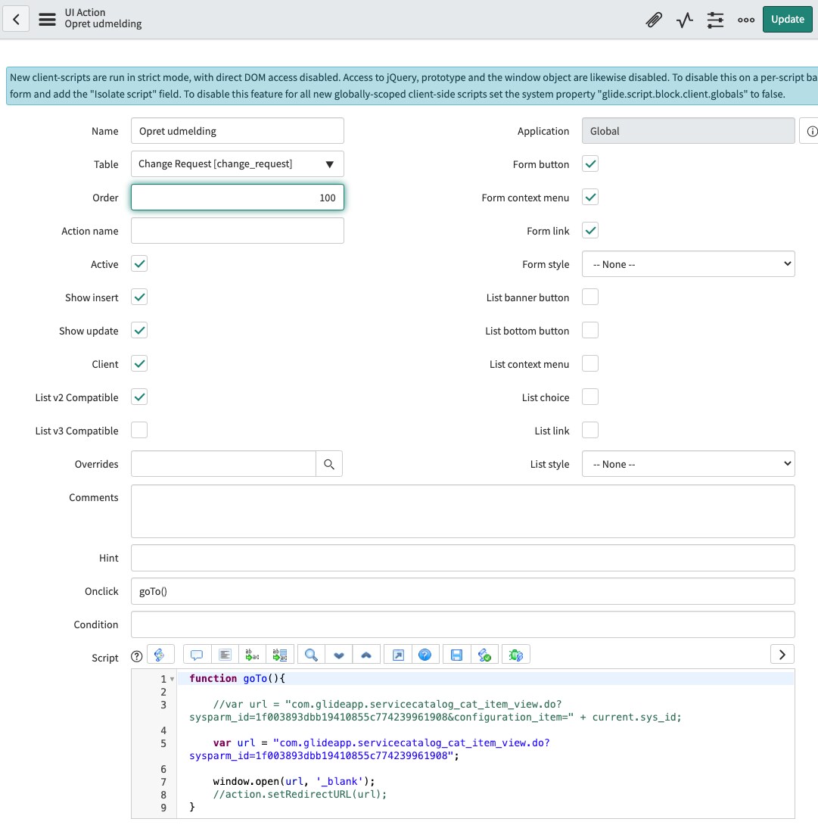Open the Table dropdown showing Change Request
Image resolution: width=818 pixels, height=825 pixels.
click(x=237, y=164)
